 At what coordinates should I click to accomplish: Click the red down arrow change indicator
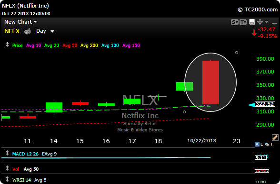pos(254,33)
